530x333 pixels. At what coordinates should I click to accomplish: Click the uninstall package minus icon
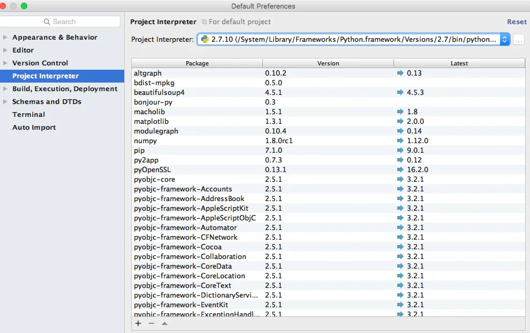pyautogui.click(x=152, y=323)
